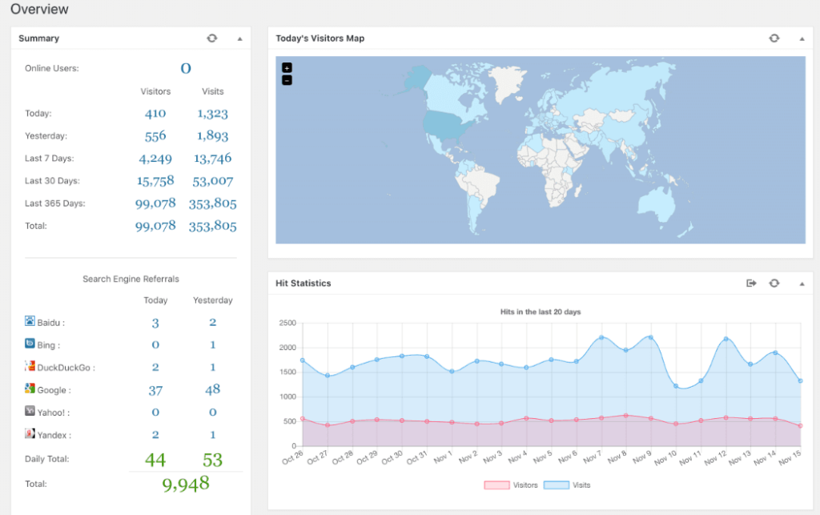Collapse the Summary panel
Screen dimensions: 820x515
240,38
